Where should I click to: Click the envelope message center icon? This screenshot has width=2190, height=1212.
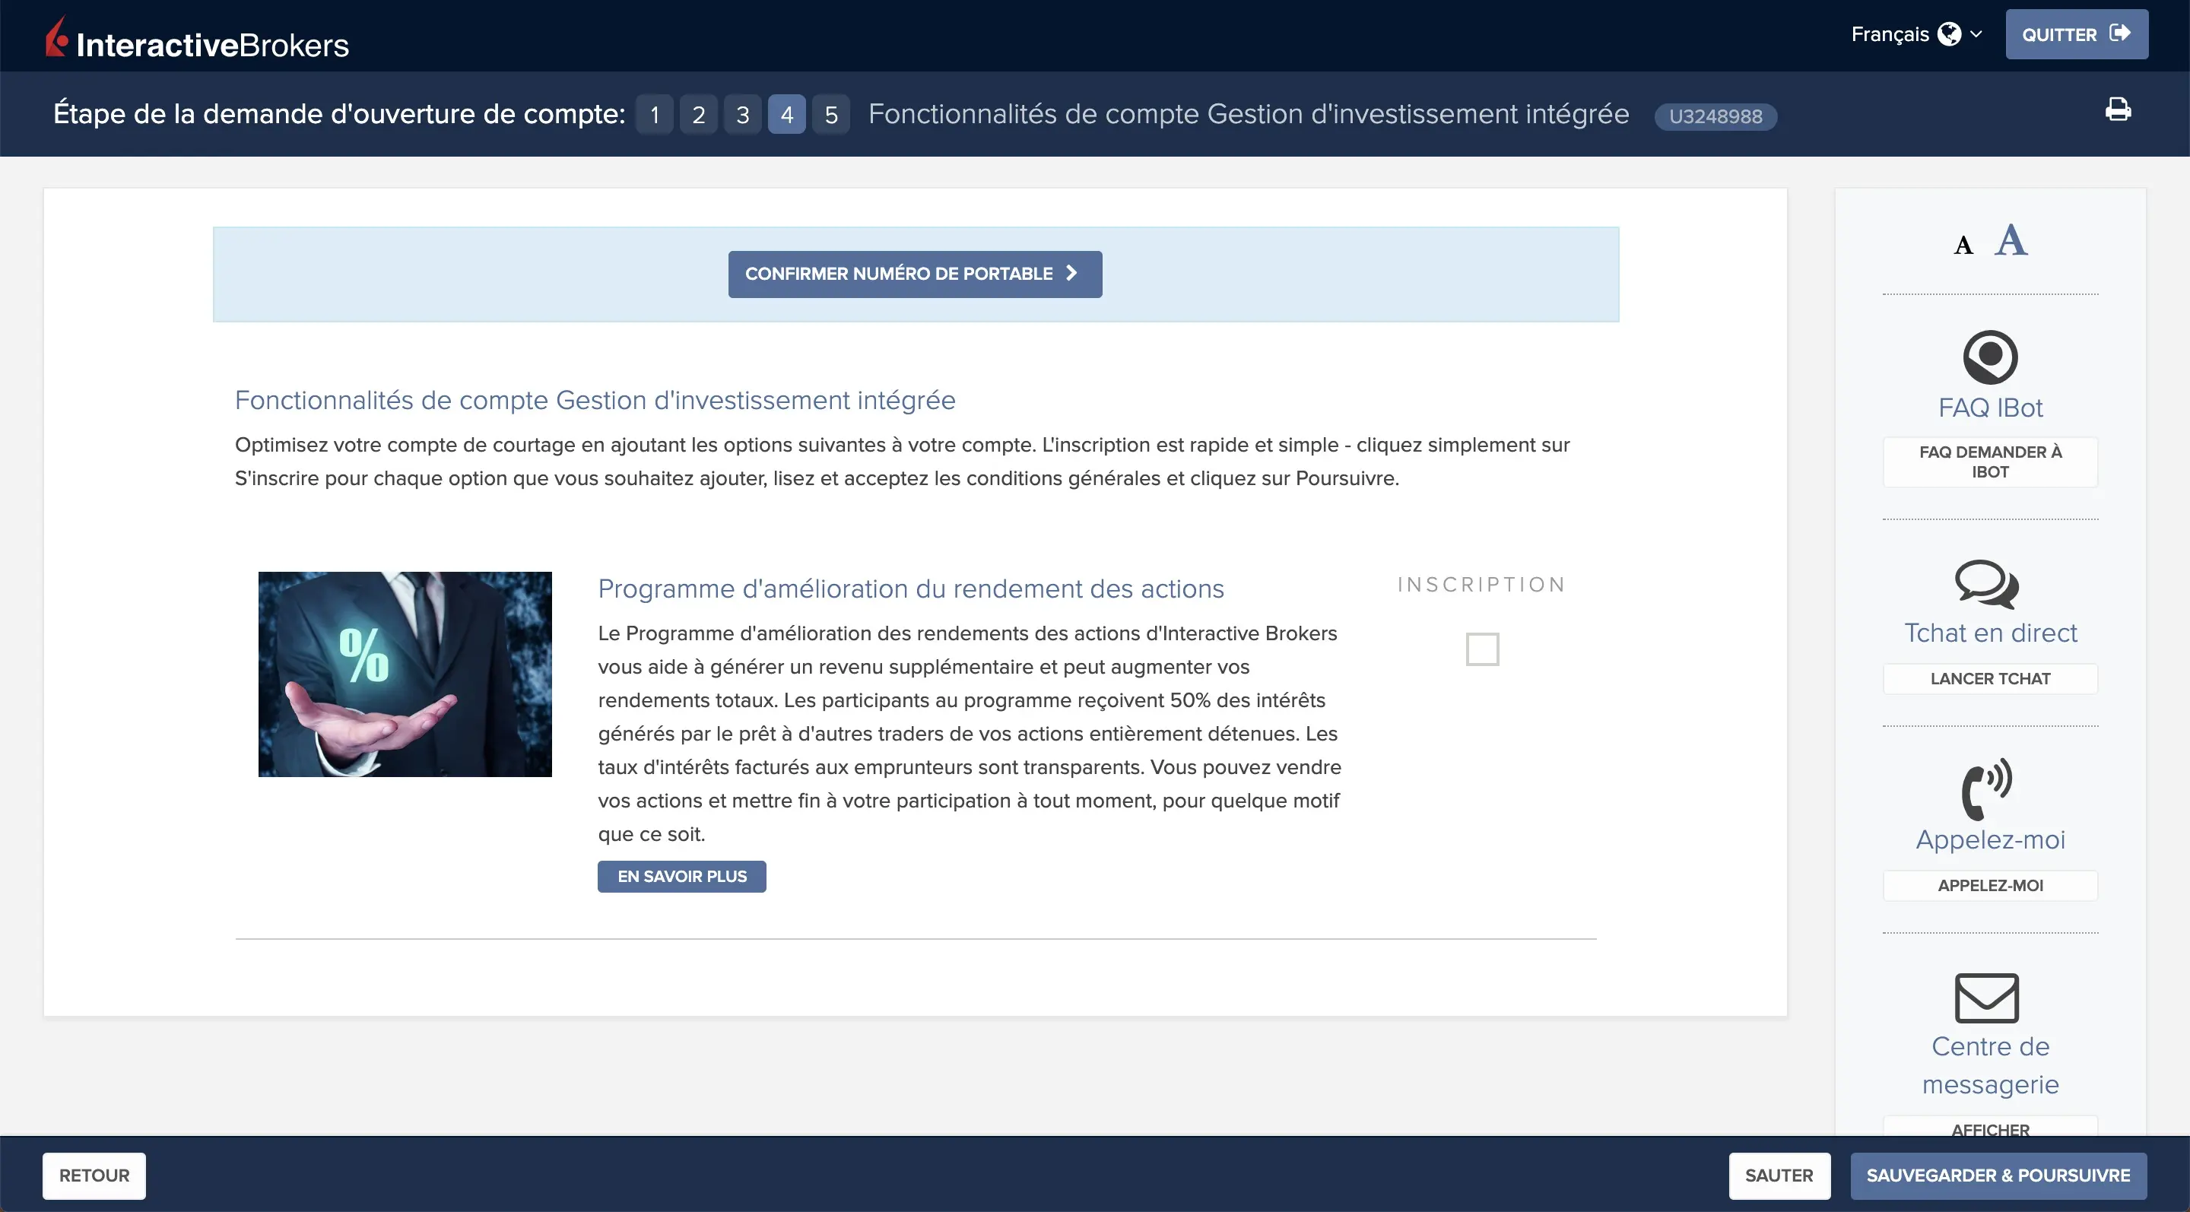coord(1987,998)
